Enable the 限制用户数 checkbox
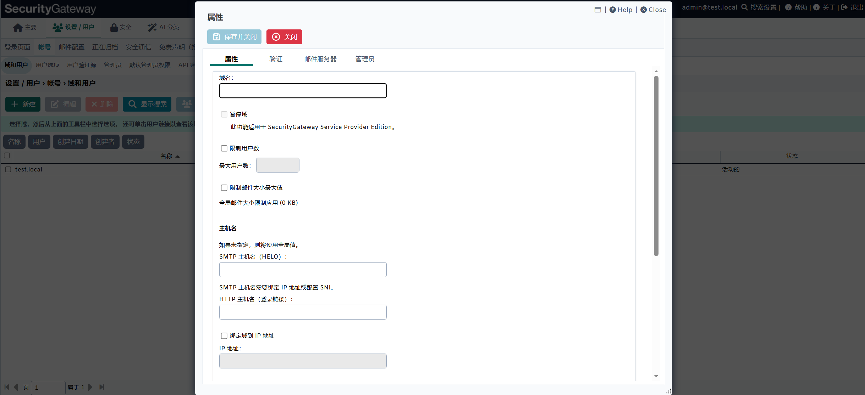 point(224,148)
